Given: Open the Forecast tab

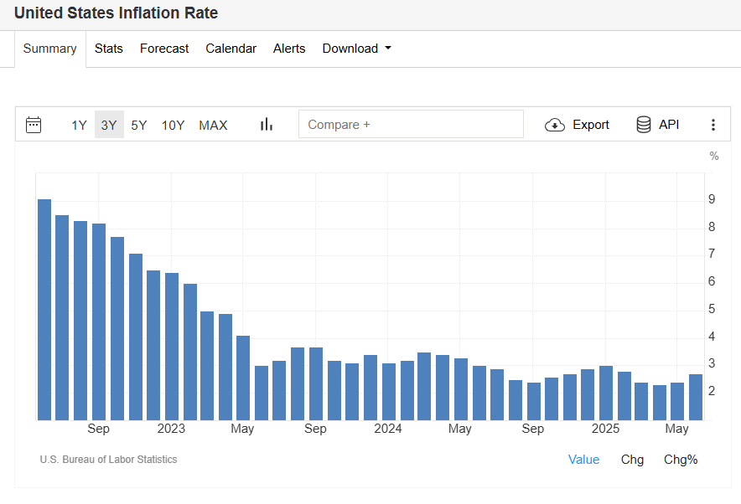Looking at the screenshot, I should pos(164,49).
